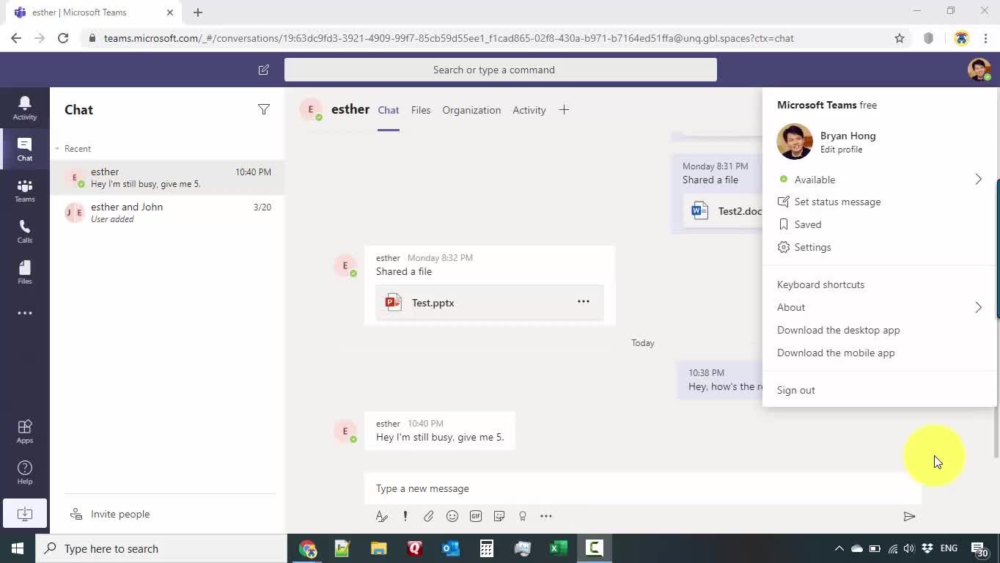
Task: Toggle the message format options icon
Action: 381,516
